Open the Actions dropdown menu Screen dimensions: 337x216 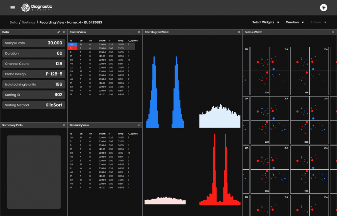coord(318,22)
